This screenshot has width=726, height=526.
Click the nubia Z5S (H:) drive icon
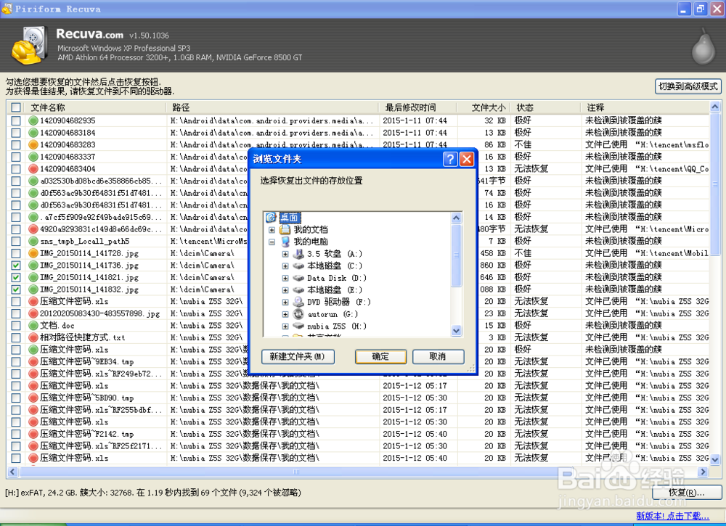[x=298, y=326]
